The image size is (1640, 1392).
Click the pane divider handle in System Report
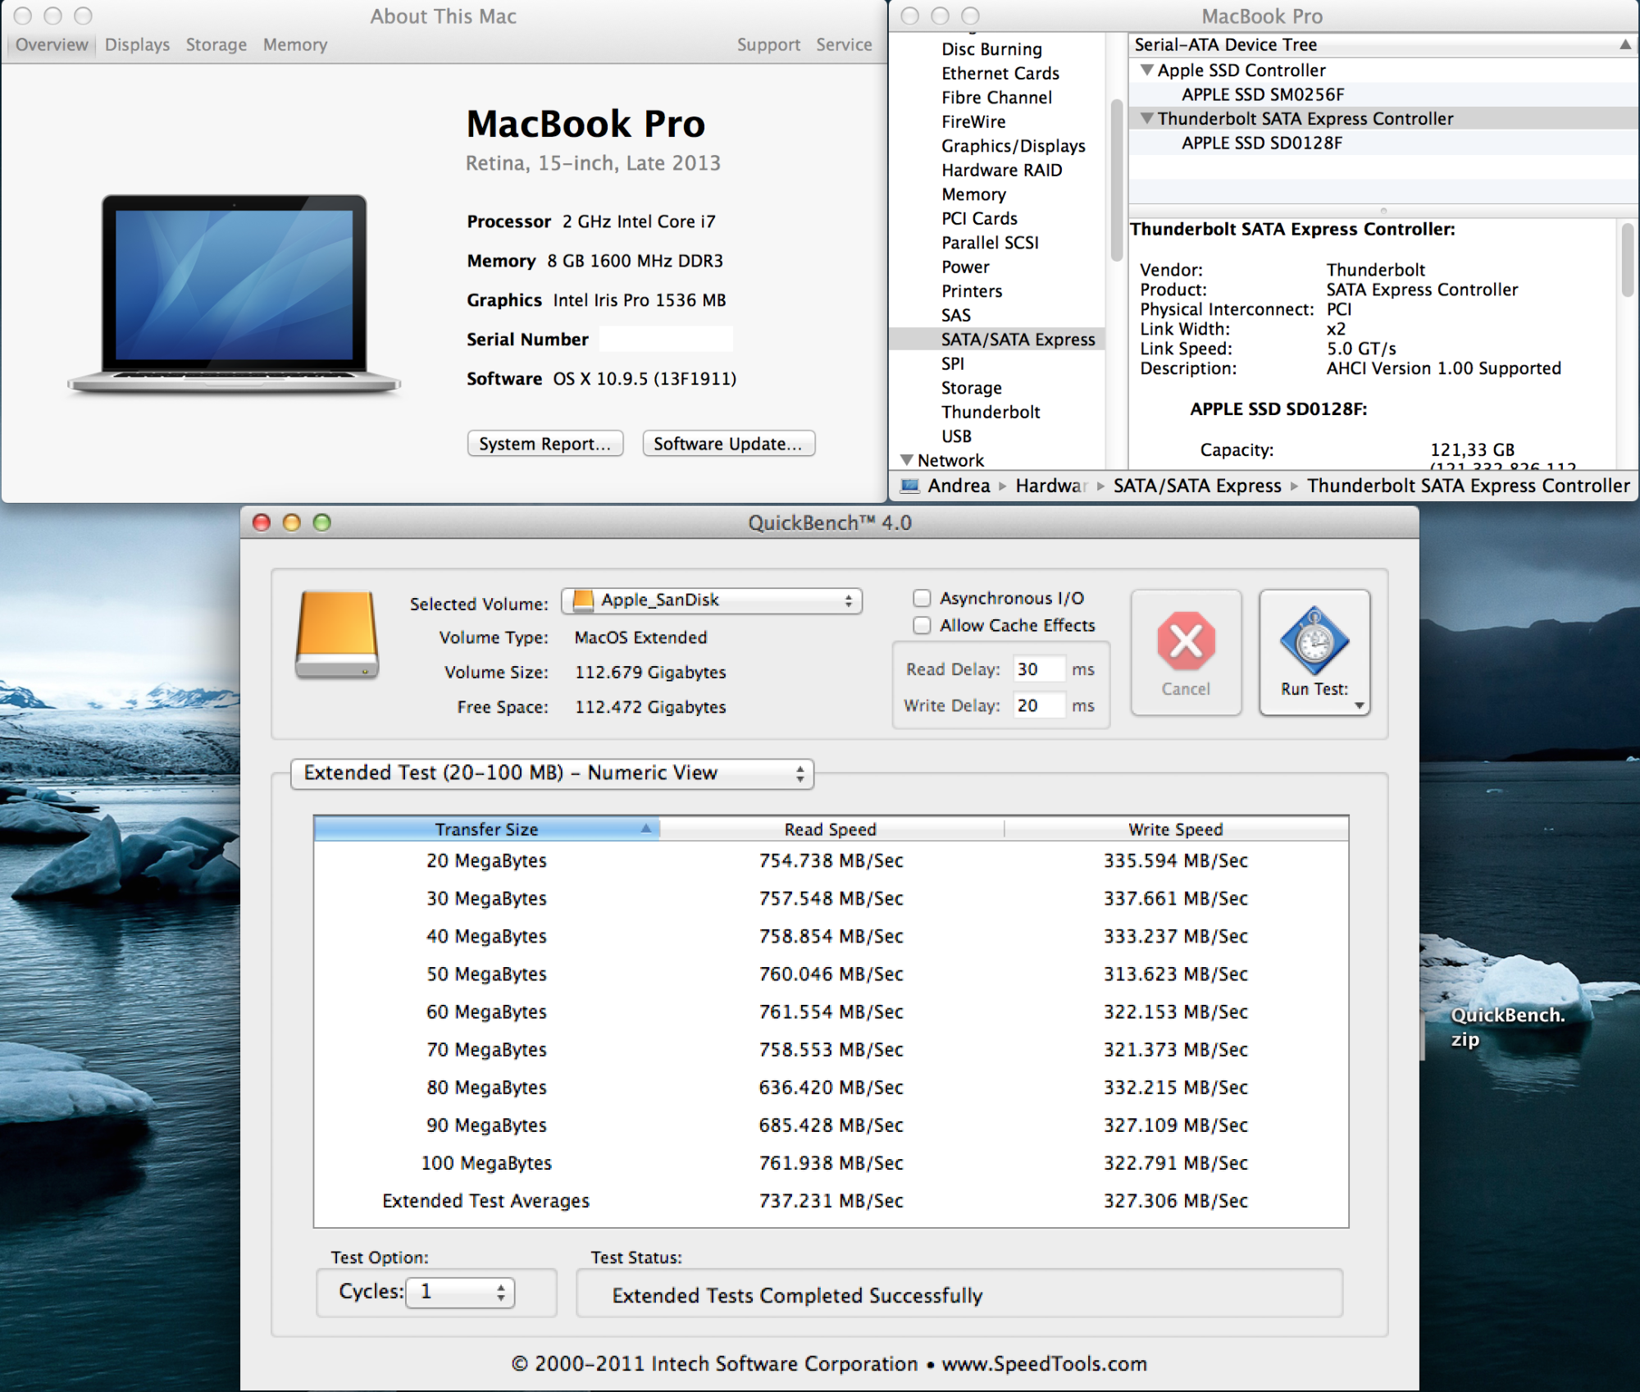1383,211
